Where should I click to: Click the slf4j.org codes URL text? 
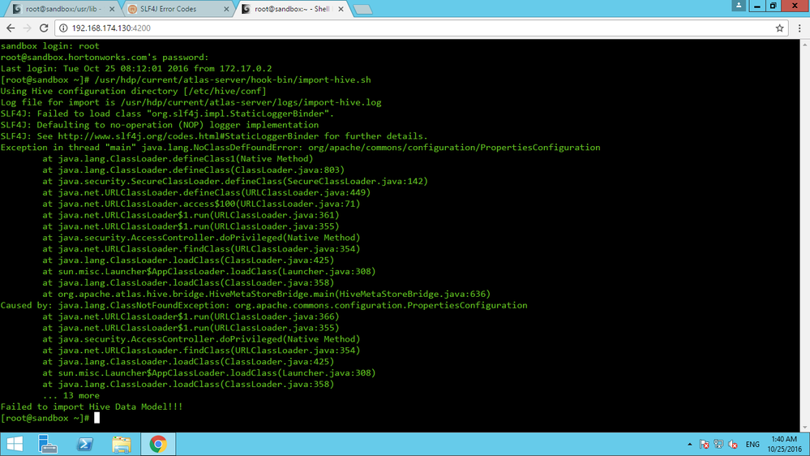click(x=188, y=136)
